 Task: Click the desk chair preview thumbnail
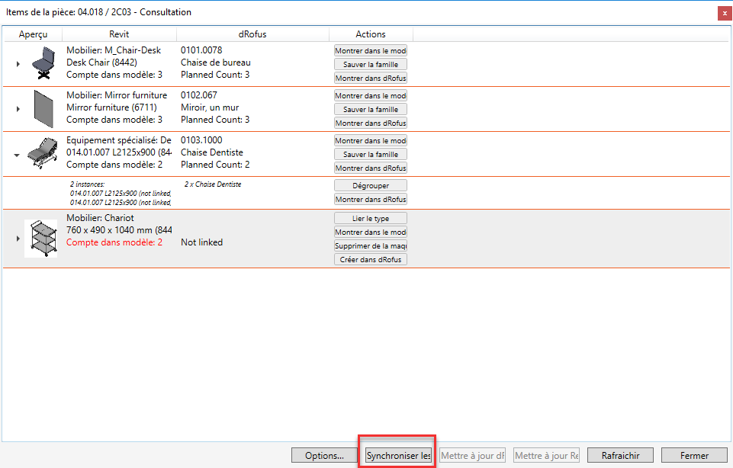[41, 63]
